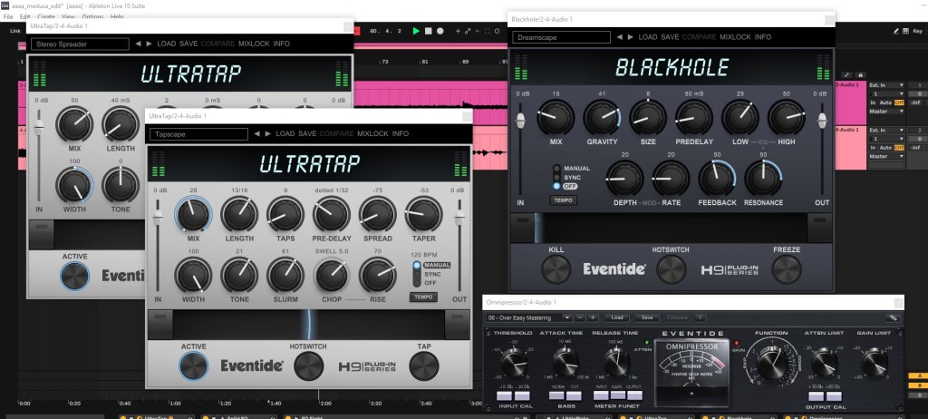Click the transport record button
The width and height of the screenshot is (928, 419).
click(440, 31)
